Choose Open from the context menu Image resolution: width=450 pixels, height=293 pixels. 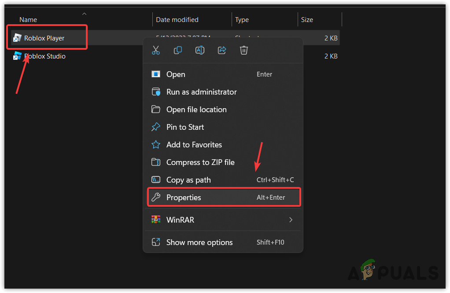click(x=223, y=74)
